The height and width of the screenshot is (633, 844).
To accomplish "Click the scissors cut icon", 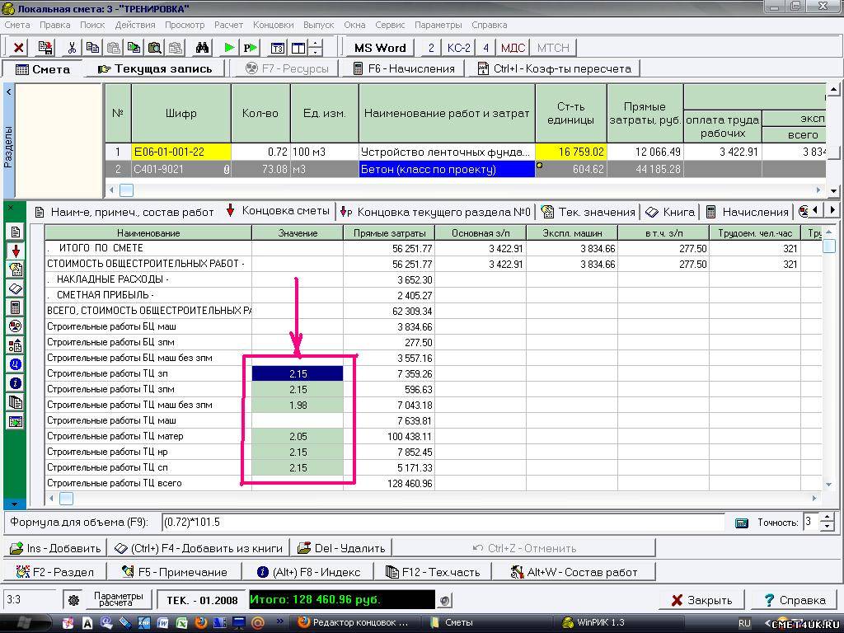I will point(72,48).
